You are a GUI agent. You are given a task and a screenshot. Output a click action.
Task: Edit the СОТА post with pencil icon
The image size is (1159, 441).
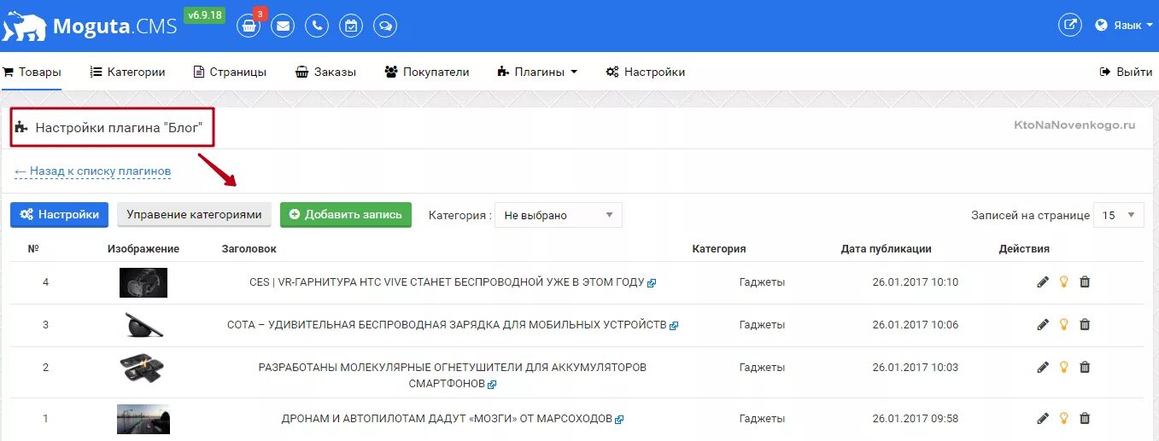click(x=1043, y=324)
